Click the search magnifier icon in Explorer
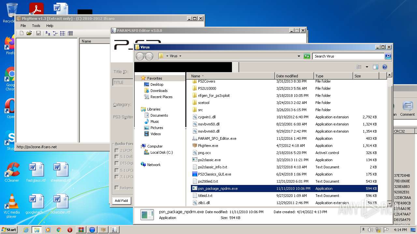 pos(388,56)
